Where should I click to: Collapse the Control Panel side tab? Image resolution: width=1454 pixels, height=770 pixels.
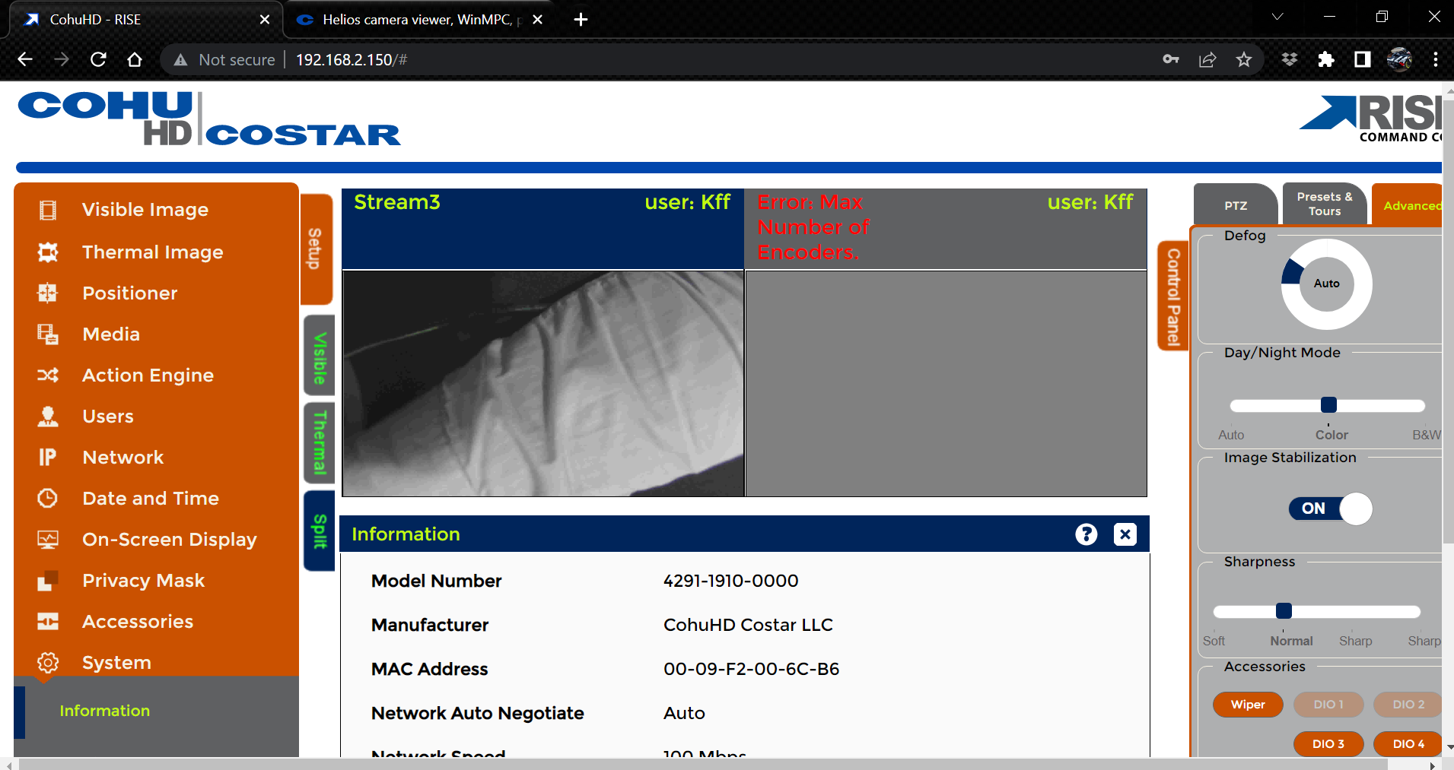pos(1173,297)
